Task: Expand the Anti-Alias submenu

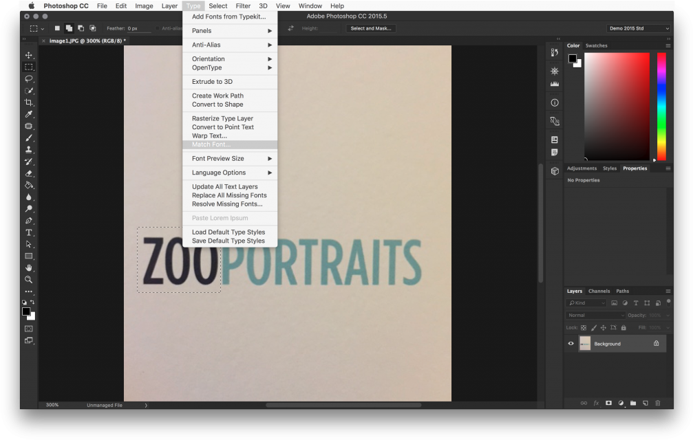Action: [x=230, y=45]
